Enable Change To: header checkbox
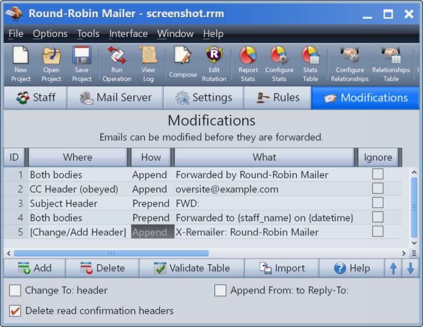 coord(15,291)
